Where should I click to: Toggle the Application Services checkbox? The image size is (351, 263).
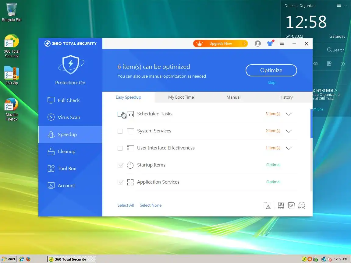120,182
